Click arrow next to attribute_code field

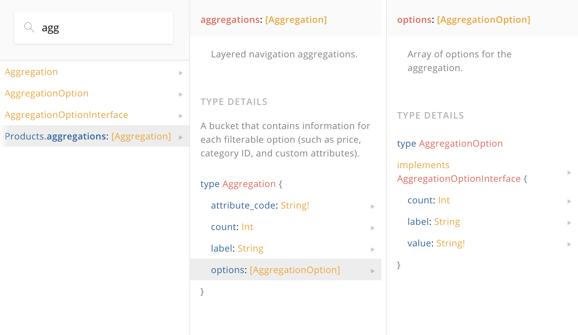click(x=373, y=207)
